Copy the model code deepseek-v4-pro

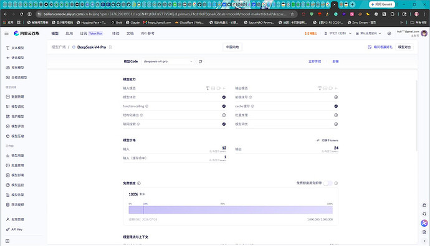[x=200, y=62]
